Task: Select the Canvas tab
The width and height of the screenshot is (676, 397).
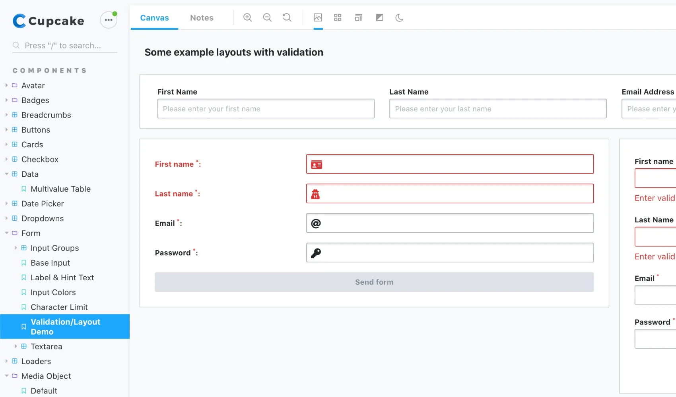Action: pos(154,18)
